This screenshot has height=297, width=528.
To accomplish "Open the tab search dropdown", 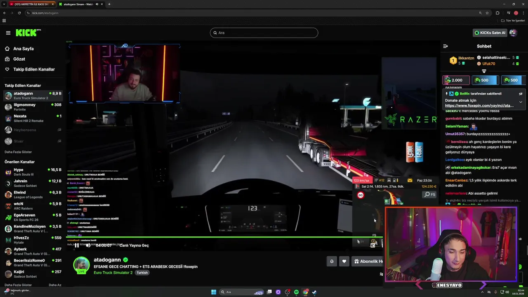I will coord(4,4).
